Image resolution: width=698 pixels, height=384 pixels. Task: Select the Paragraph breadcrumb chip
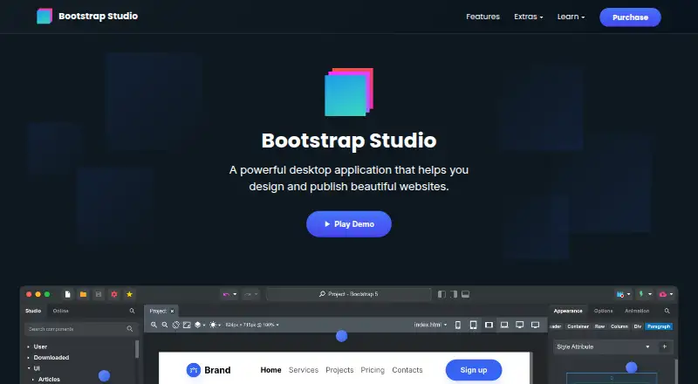(659, 326)
